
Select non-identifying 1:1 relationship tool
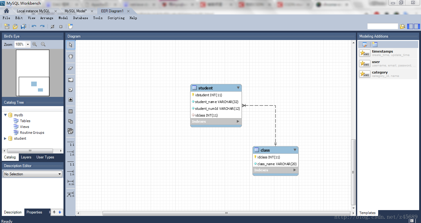click(x=71, y=143)
